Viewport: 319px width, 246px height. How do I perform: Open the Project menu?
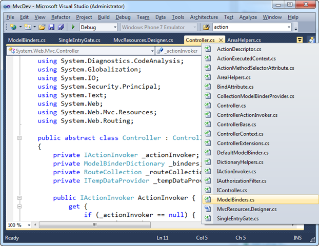[x=84, y=17]
